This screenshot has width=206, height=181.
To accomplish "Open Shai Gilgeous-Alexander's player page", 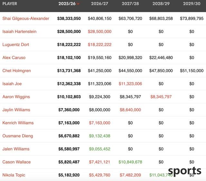I will click(26, 18).
